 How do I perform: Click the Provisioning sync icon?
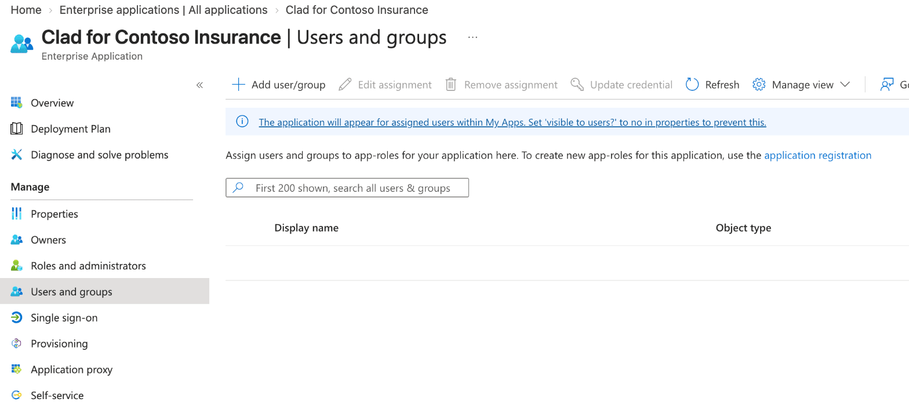tap(16, 343)
